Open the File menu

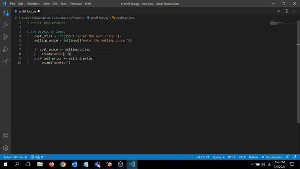[12, 4]
